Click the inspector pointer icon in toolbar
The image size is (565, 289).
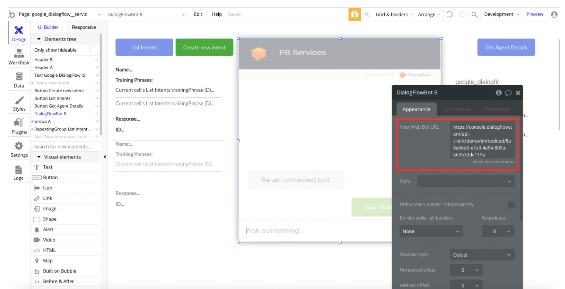(367, 14)
